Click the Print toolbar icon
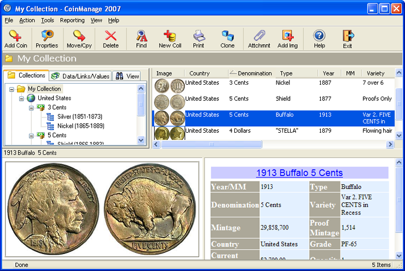Screen dimensions: 405x271 tap(199, 36)
